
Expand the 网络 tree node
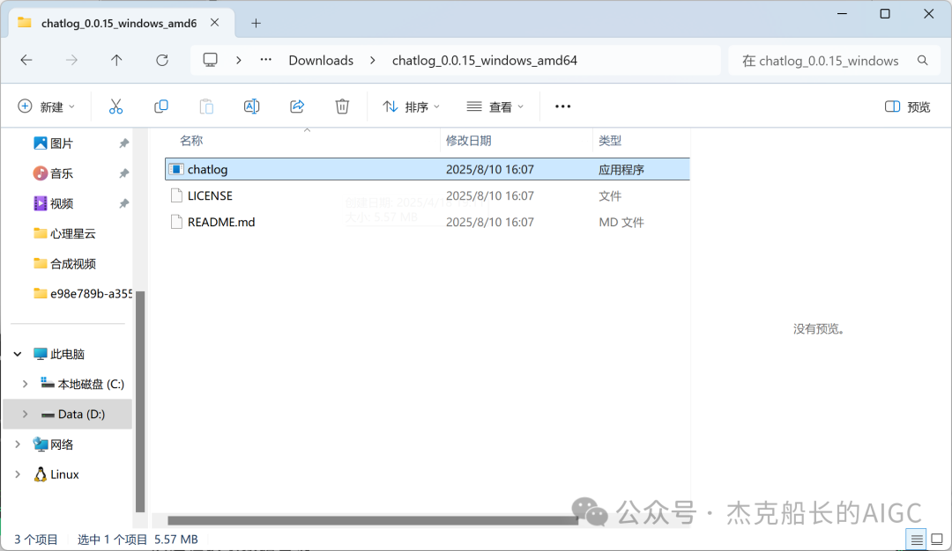click(x=18, y=444)
